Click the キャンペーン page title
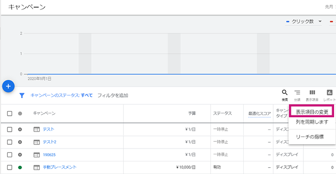This screenshot has width=336, height=174. point(27,7)
